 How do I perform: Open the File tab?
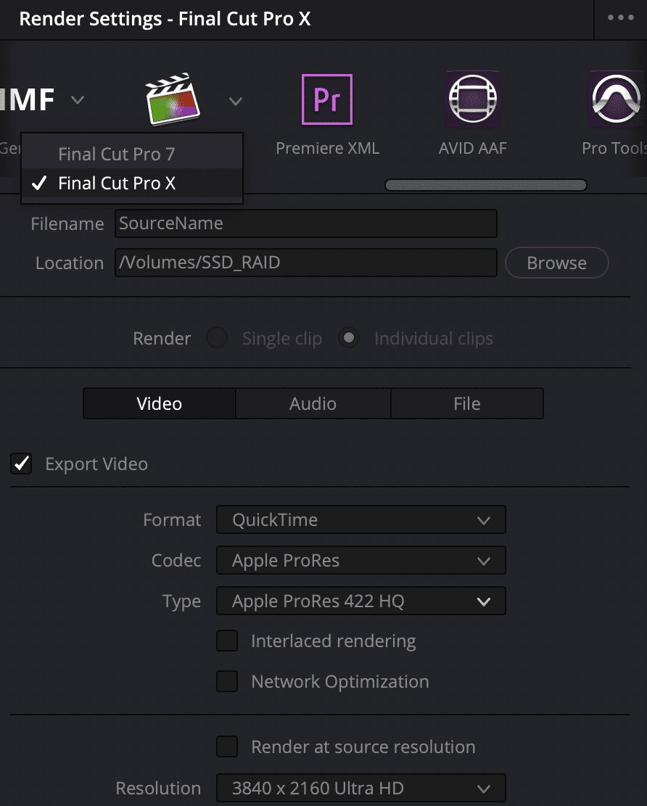tap(466, 404)
